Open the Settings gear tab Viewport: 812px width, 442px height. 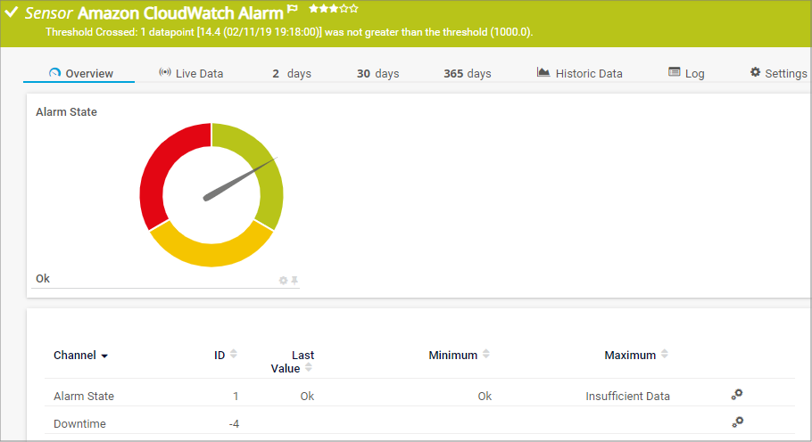pos(778,73)
